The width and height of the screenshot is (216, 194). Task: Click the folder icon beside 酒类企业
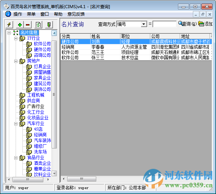point(29,163)
